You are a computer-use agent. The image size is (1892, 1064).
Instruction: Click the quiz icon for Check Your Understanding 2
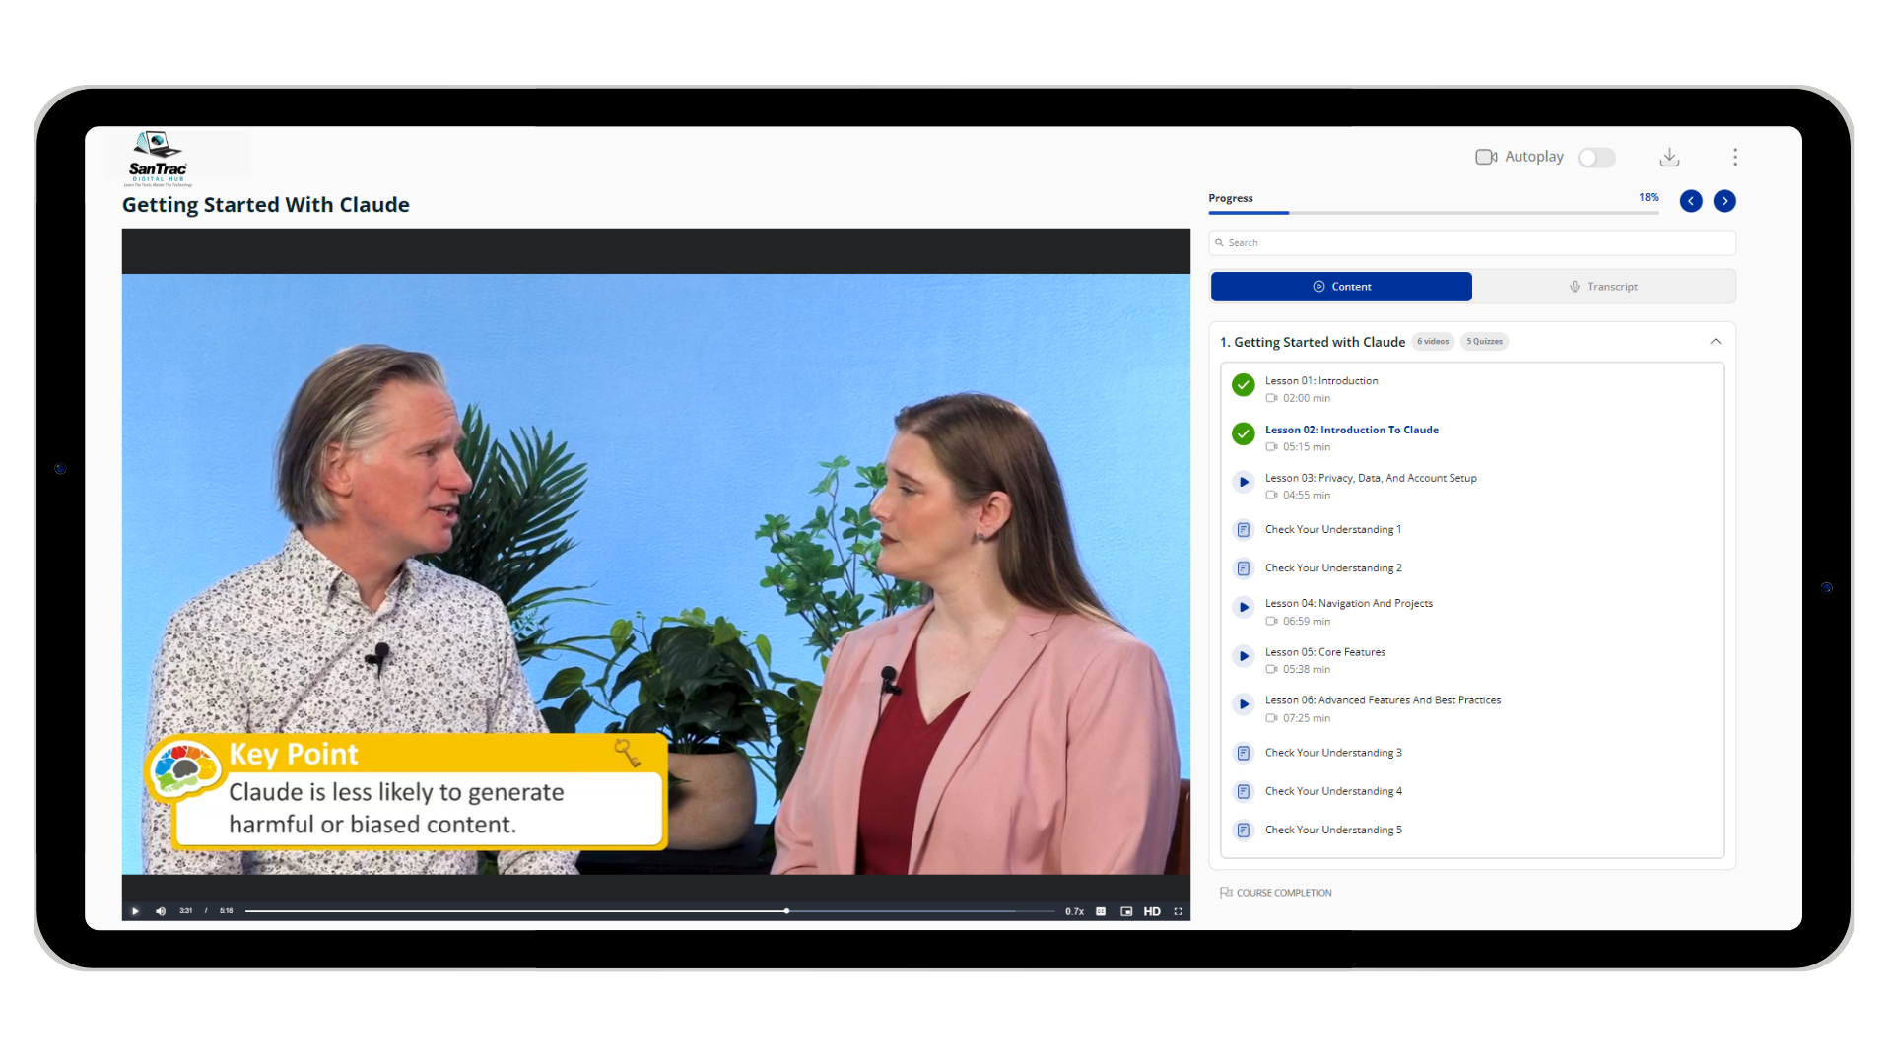pyautogui.click(x=1244, y=568)
